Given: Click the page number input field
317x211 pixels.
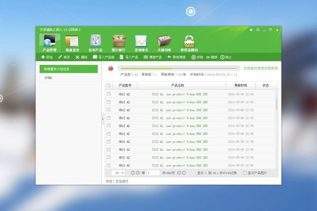Looking at the screenshot, I should coord(152,172).
